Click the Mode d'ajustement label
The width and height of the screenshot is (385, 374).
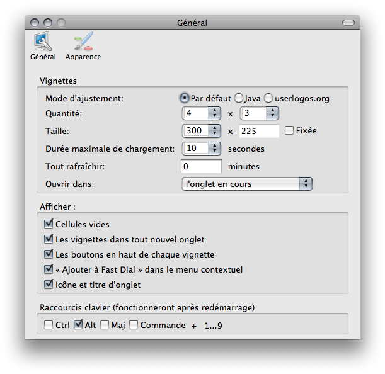coord(84,99)
